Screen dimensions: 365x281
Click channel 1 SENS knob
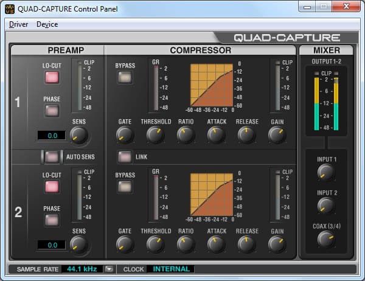pyautogui.click(x=79, y=135)
